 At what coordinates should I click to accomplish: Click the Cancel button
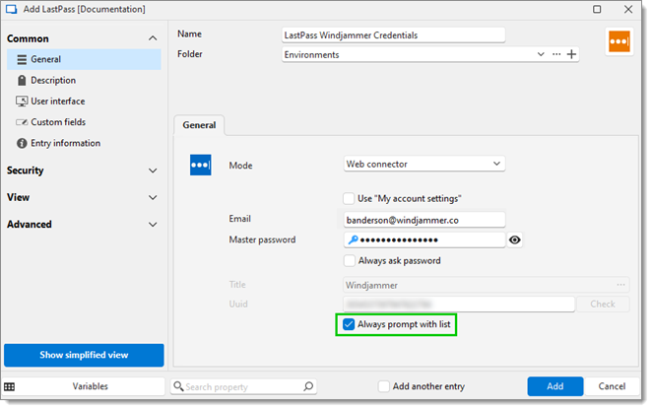pos(612,386)
